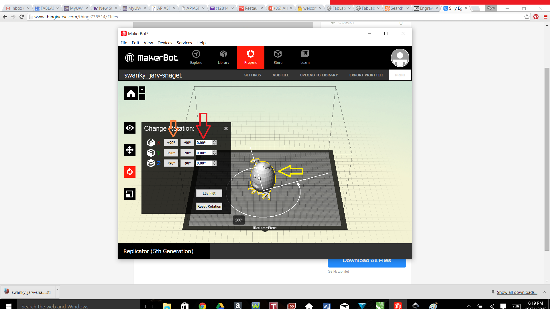Expand the Z axis rotation spinner

coord(215,163)
